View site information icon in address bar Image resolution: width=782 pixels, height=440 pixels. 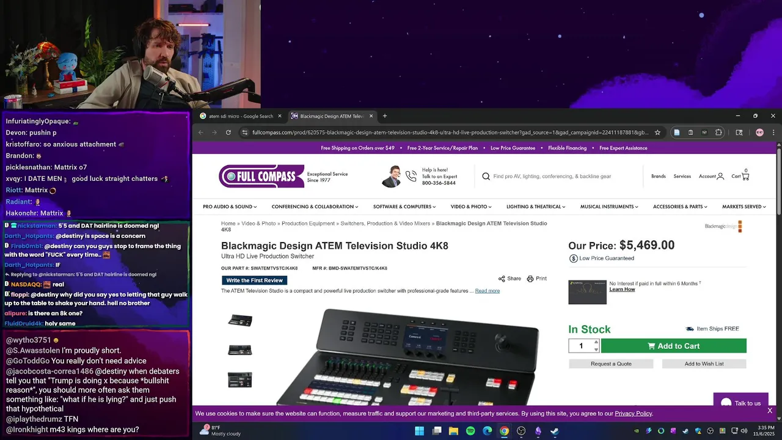pyautogui.click(x=245, y=132)
